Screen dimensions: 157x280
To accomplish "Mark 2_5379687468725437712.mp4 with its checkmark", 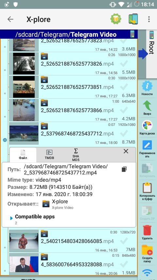I will click(124, 133).
